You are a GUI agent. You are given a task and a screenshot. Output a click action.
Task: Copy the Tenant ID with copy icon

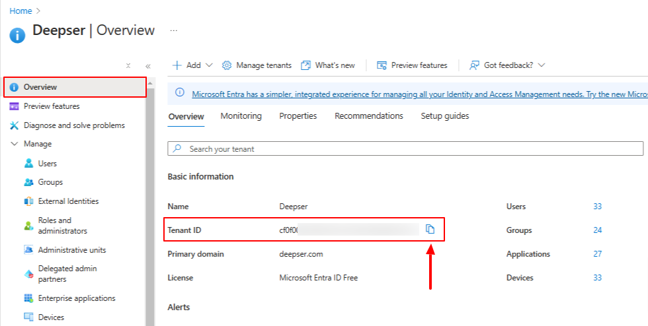point(430,229)
